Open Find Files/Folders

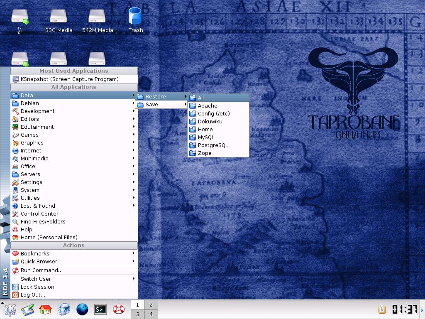[x=74, y=221]
